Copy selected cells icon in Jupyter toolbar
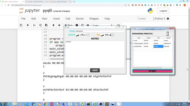The width and height of the screenshot is (190, 106). click(40, 25)
